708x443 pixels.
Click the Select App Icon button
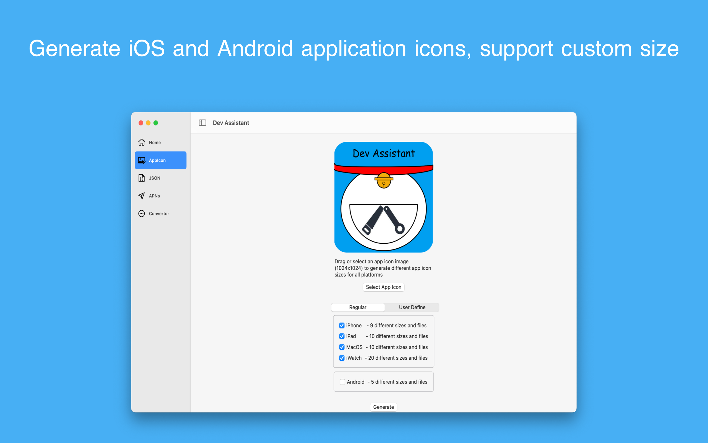click(x=384, y=287)
